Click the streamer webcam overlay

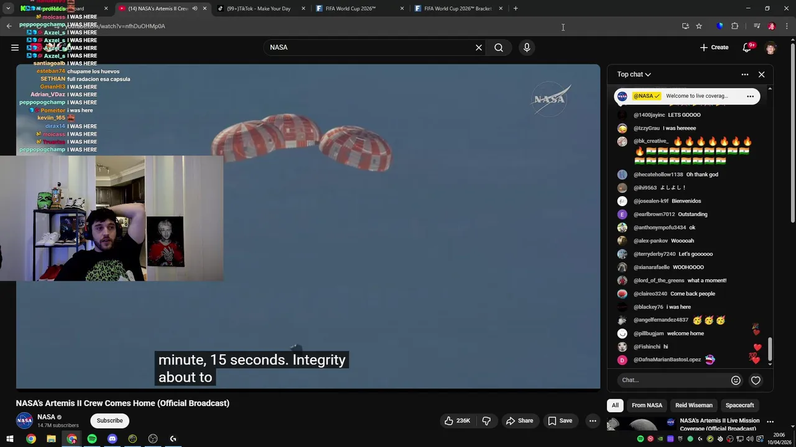111,219
